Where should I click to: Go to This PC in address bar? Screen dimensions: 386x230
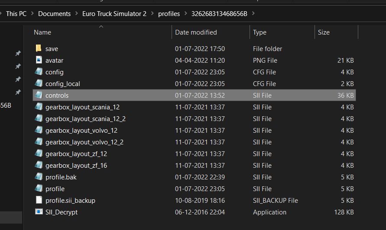(x=16, y=14)
